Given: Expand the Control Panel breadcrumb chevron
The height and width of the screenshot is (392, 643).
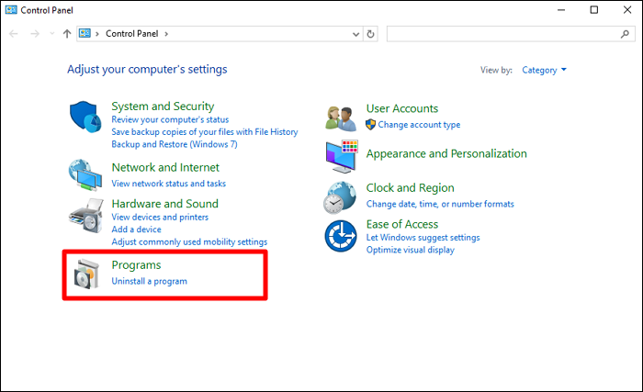Looking at the screenshot, I should [x=166, y=34].
